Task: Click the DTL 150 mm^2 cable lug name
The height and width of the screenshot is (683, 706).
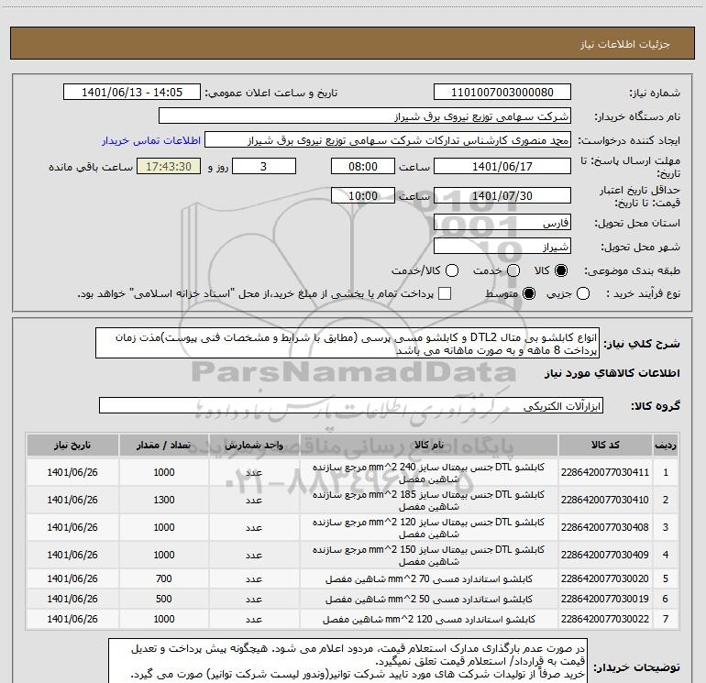Action: pos(429,556)
